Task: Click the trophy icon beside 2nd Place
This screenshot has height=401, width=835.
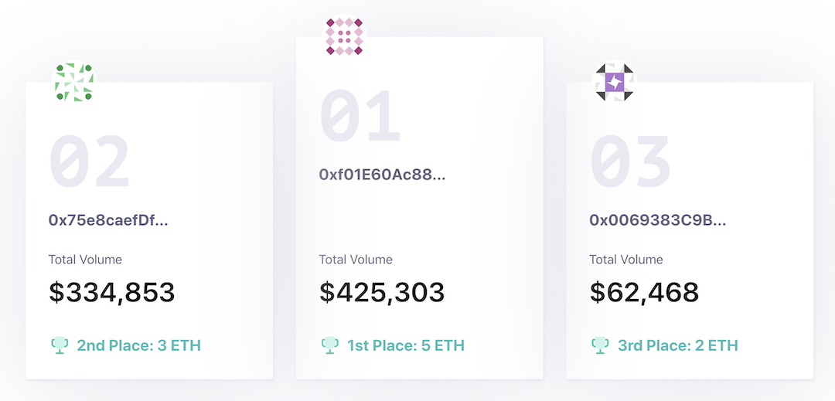Action: (60, 345)
